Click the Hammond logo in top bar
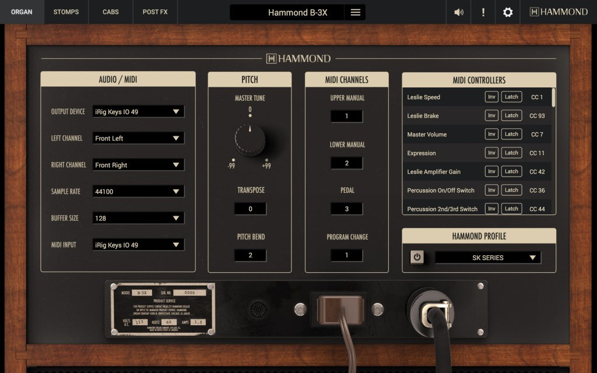 [559, 12]
